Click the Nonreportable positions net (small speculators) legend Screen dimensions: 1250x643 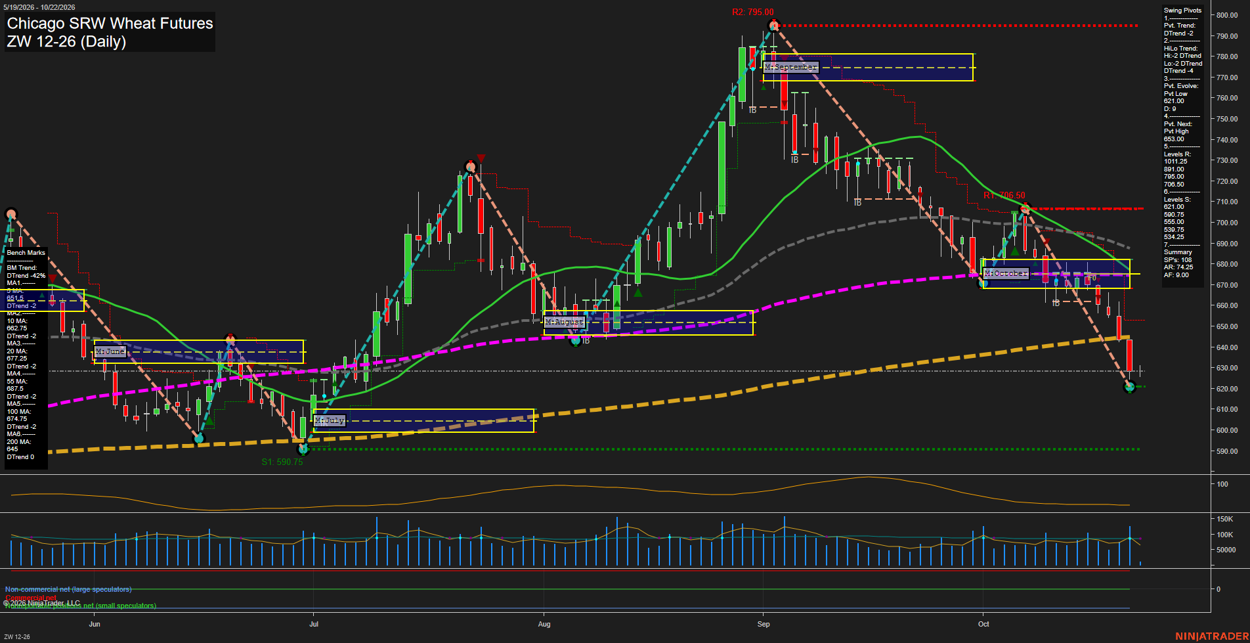(x=81, y=606)
